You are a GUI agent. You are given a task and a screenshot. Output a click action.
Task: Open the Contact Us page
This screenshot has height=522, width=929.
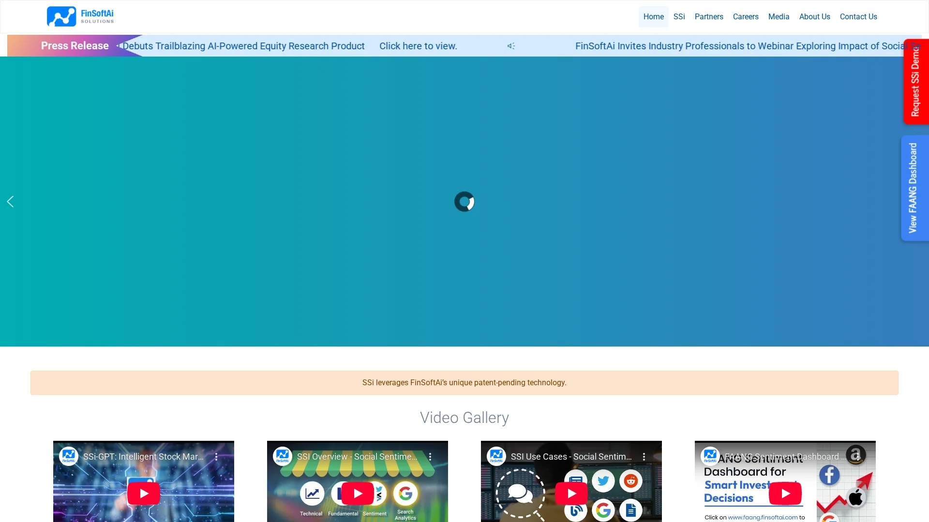coord(858,17)
